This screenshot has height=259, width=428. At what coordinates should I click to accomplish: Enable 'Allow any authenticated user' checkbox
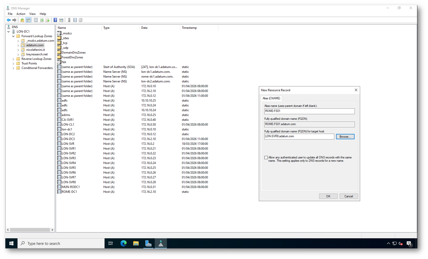[x=266, y=158]
